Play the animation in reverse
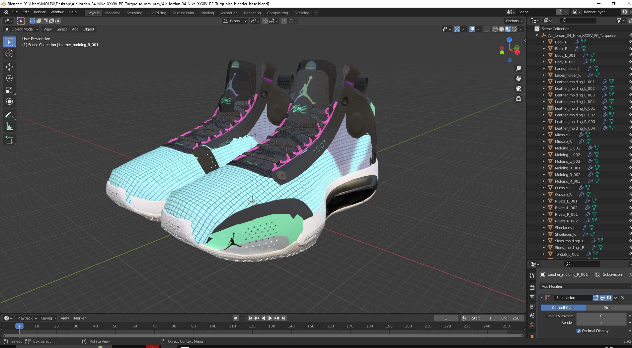Screen dimensions: 632x348 pyautogui.click(x=264, y=318)
